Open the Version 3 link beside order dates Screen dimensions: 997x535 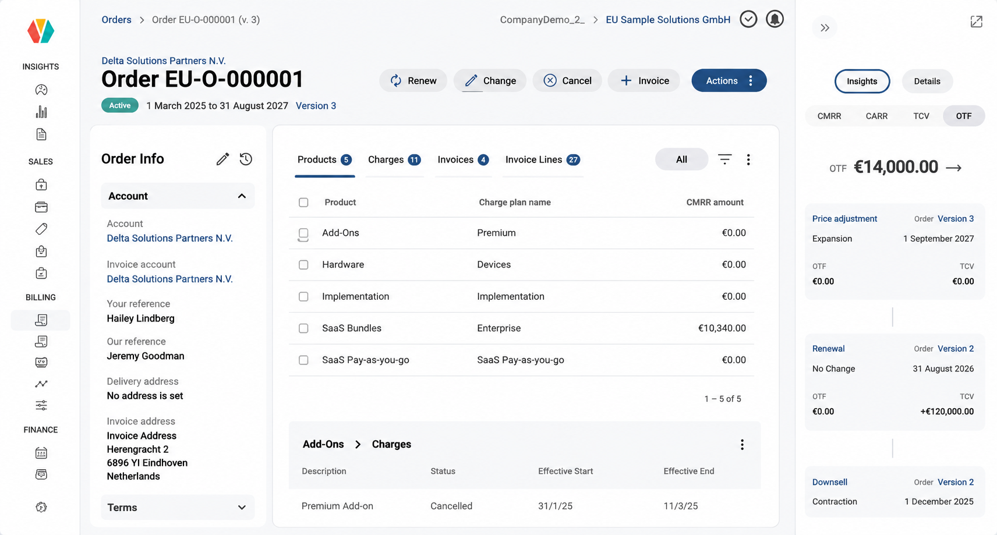316,106
